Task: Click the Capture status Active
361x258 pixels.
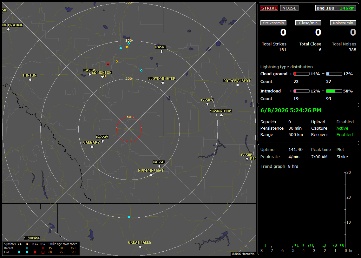Action: point(342,128)
